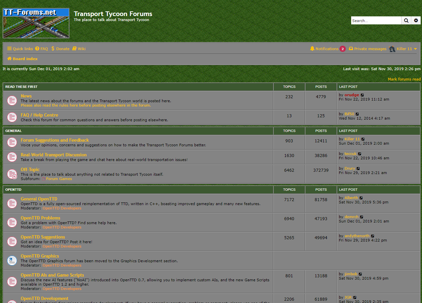Image resolution: width=422 pixels, height=303 pixels.
Task: Open the Forum Games subforum
Action: (x=59, y=179)
